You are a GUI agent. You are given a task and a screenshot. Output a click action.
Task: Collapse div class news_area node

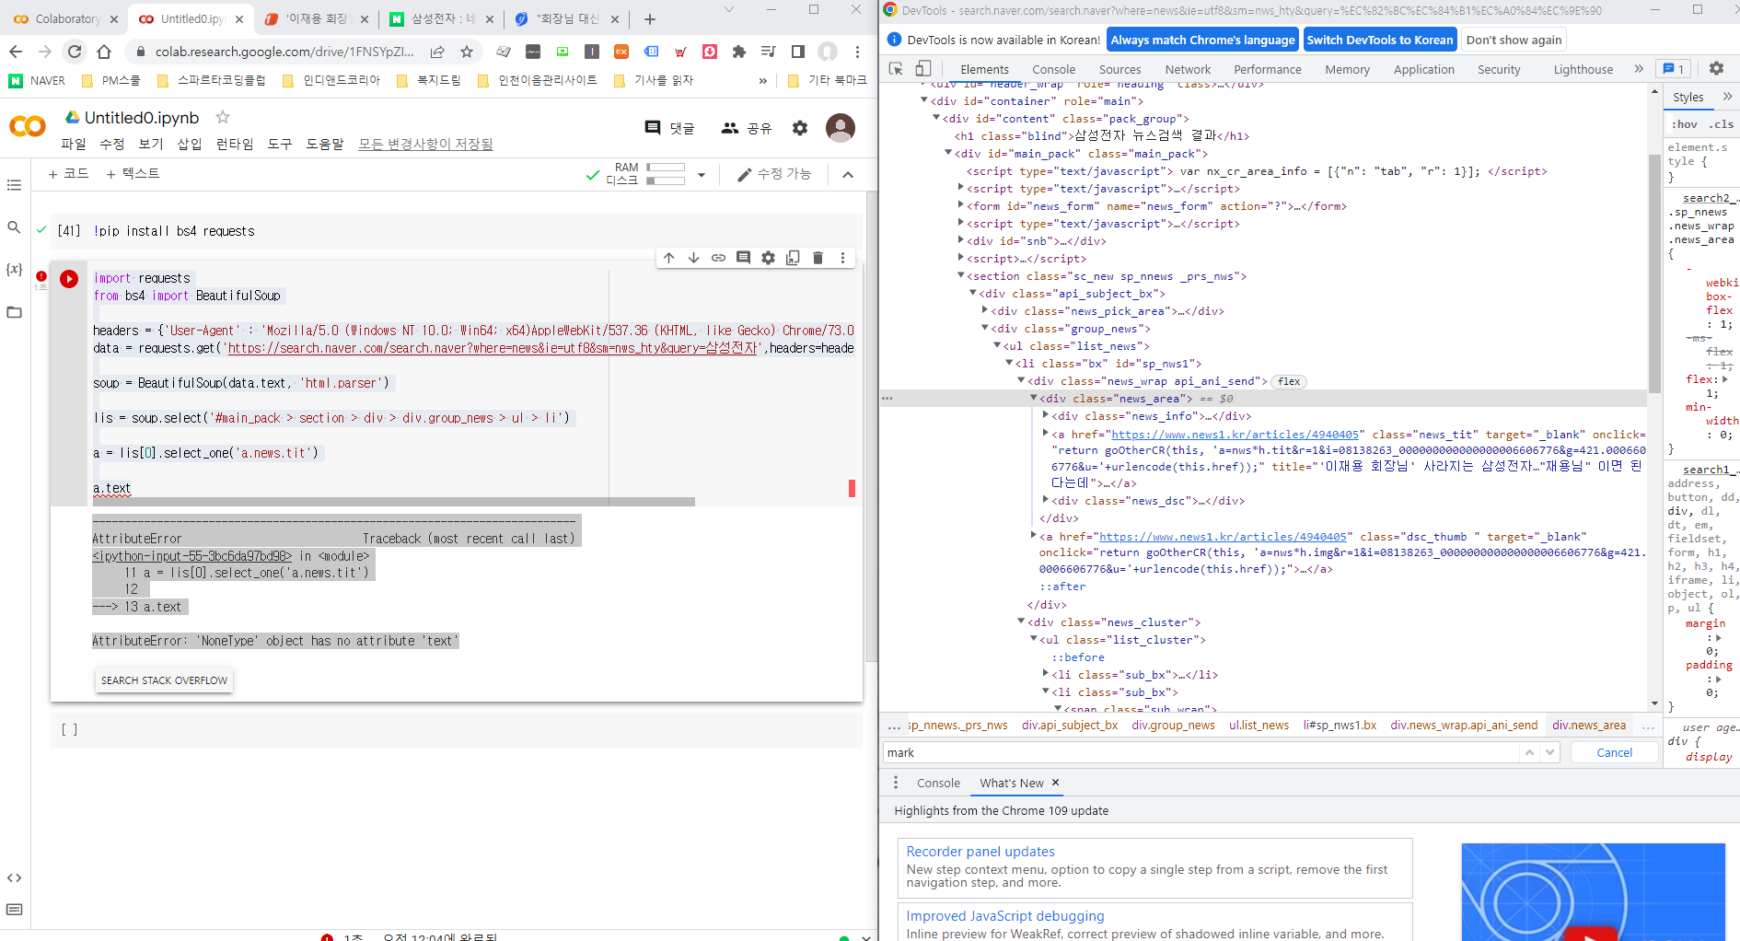(x=1034, y=399)
